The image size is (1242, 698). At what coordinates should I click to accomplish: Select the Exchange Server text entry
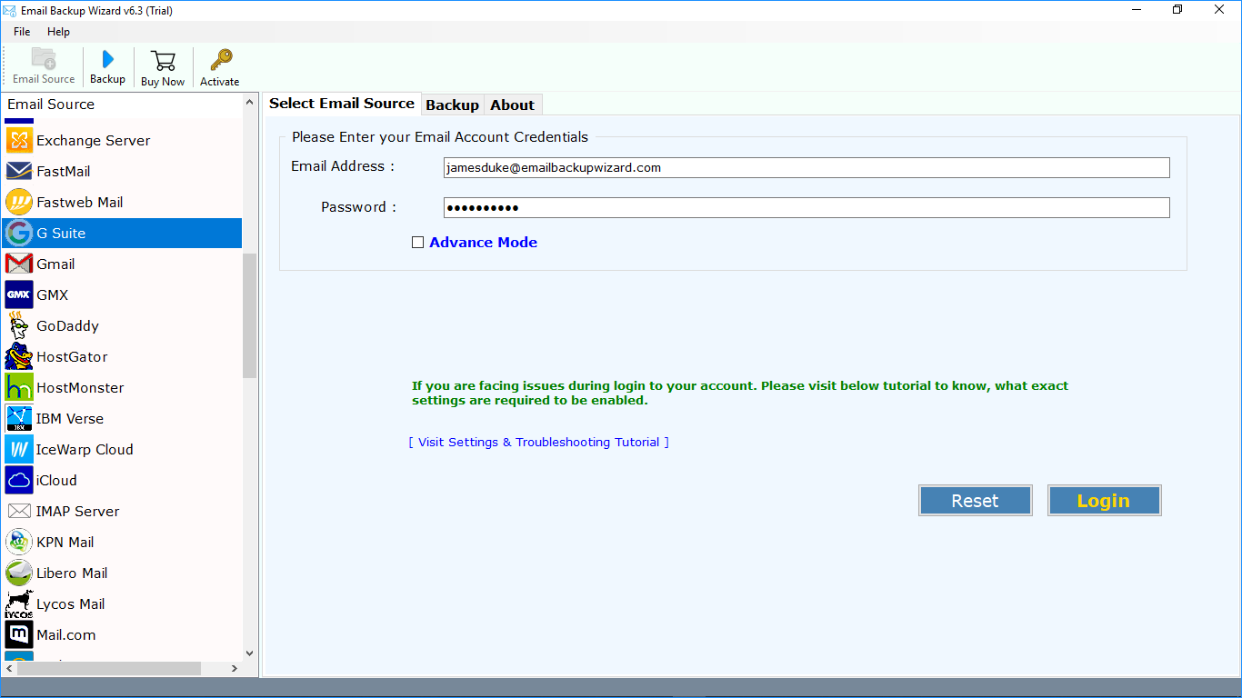coord(93,140)
